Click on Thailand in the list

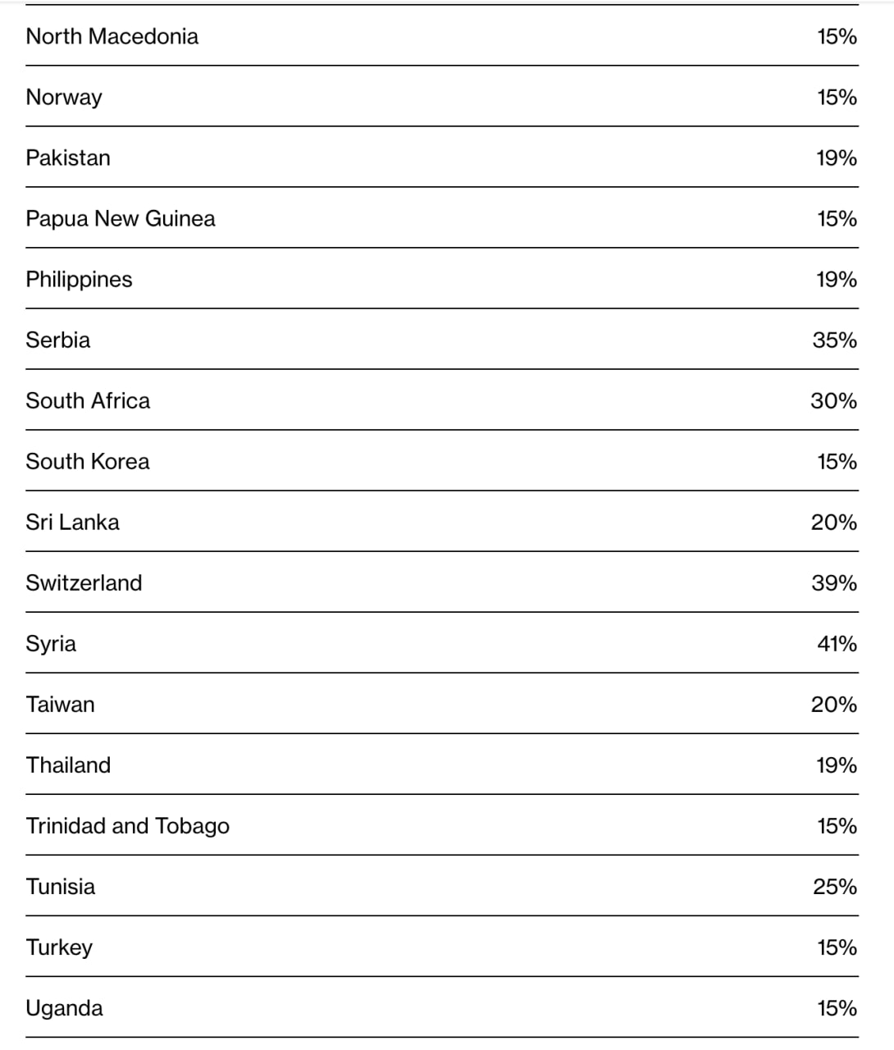68,765
